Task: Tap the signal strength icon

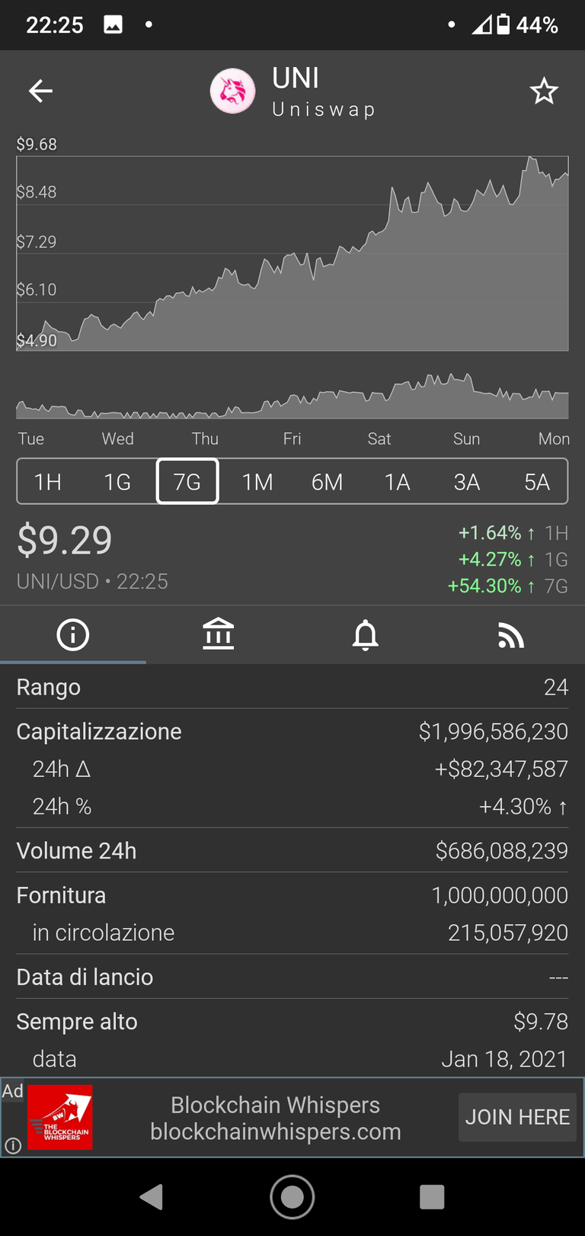Action: 481,25
